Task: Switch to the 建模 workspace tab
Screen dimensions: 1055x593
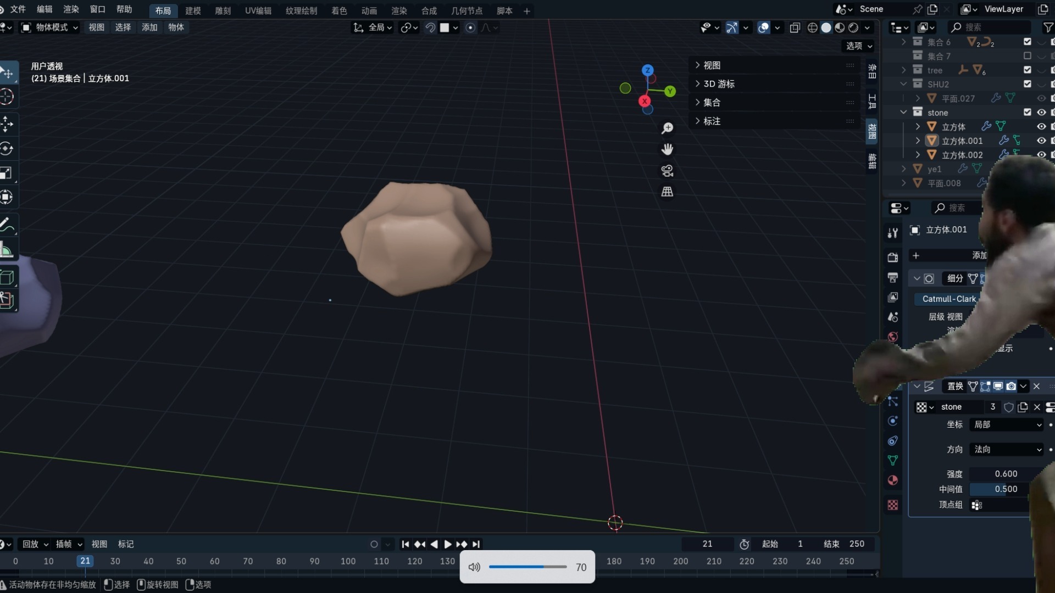Action: 193,11
